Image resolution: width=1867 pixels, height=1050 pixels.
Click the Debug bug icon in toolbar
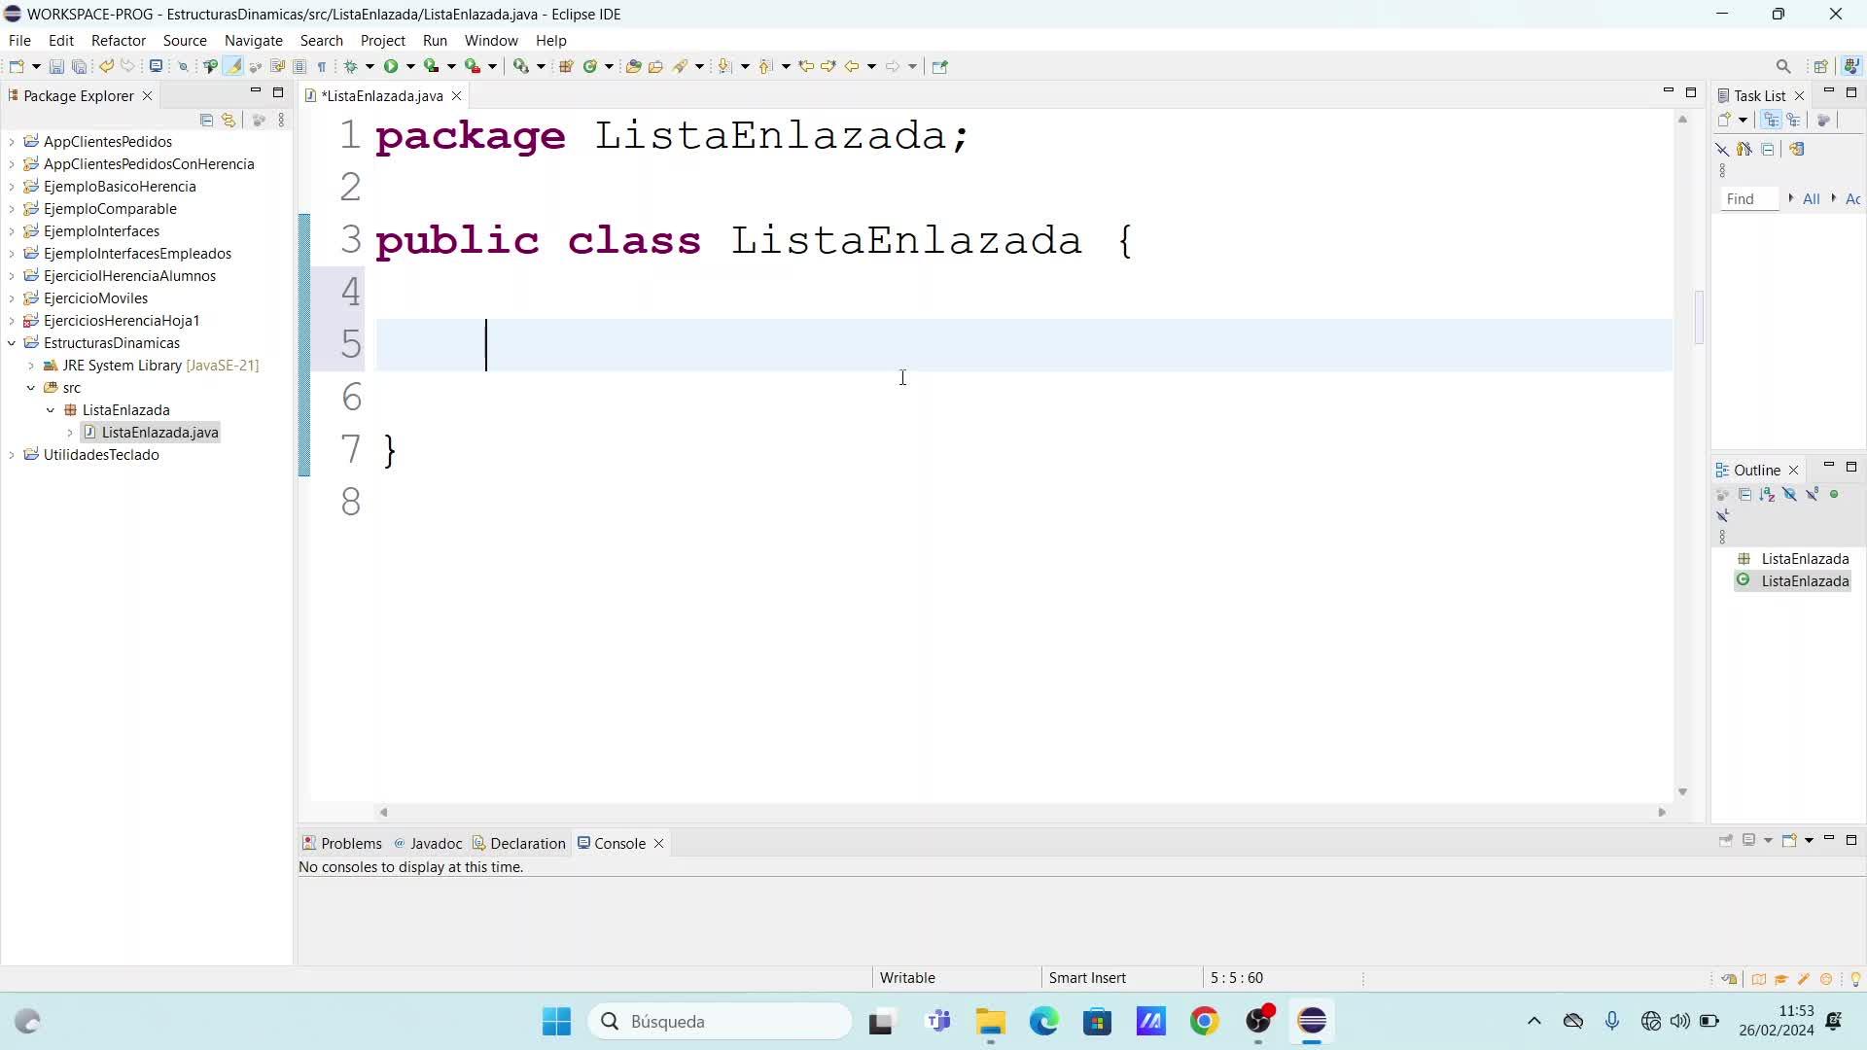[351, 66]
